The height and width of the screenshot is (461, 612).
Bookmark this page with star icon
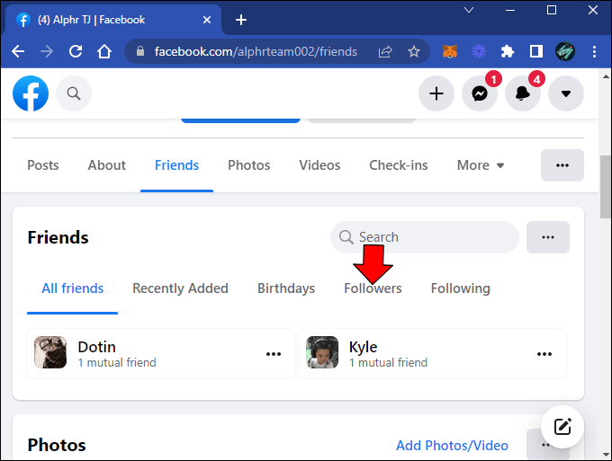click(414, 51)
